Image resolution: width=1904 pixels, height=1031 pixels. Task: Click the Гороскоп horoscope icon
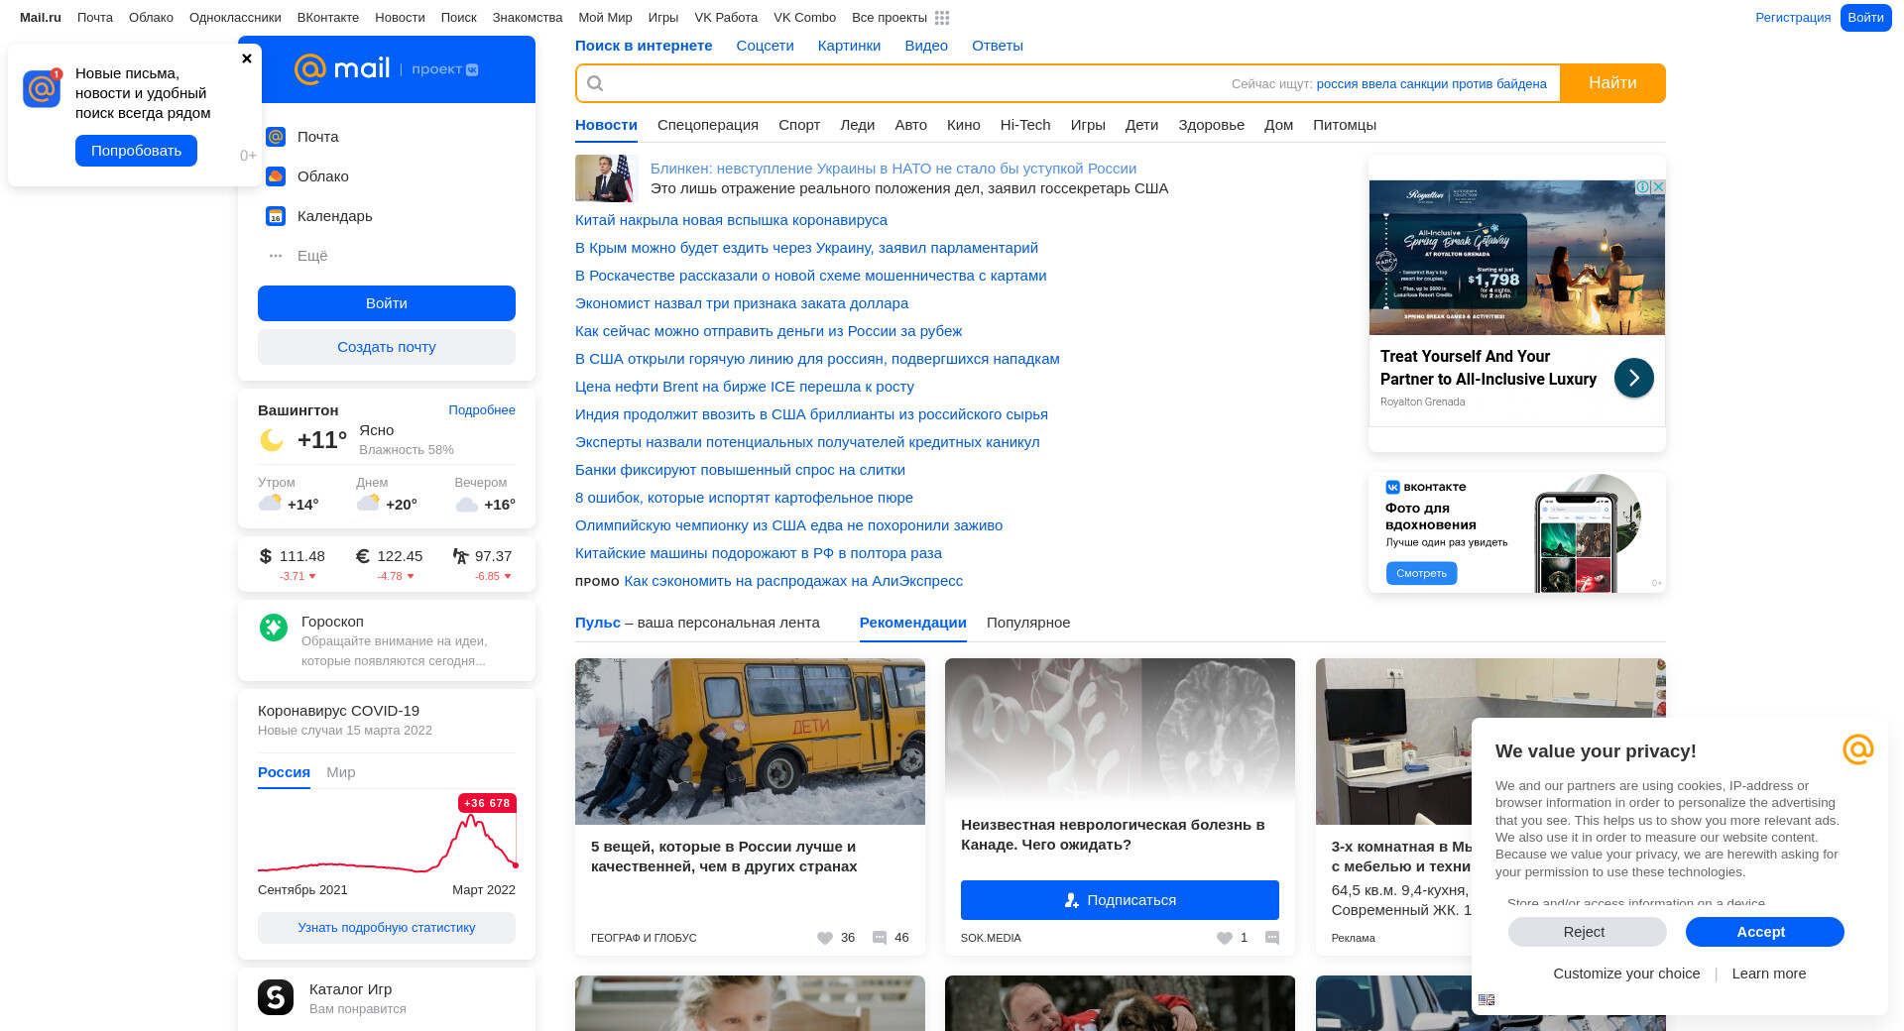coord(274,627)
